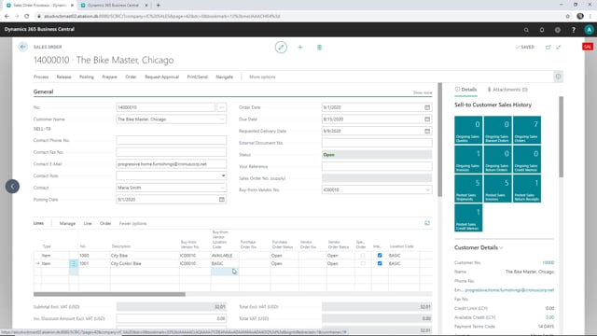Bookmark the page with the star icon
This screenshot has width=597, height=336.
point(568,16)
